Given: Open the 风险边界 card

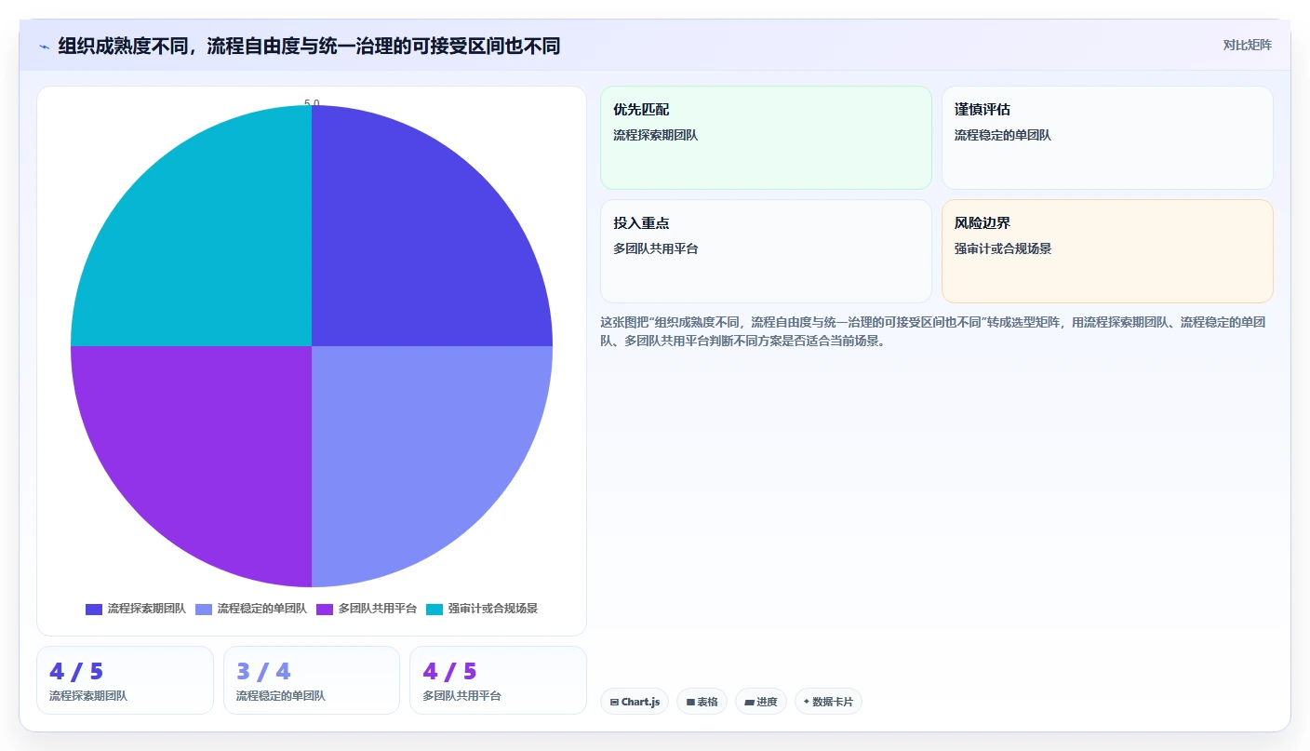Looking at the screenshot, I should tap(1107, 251).
